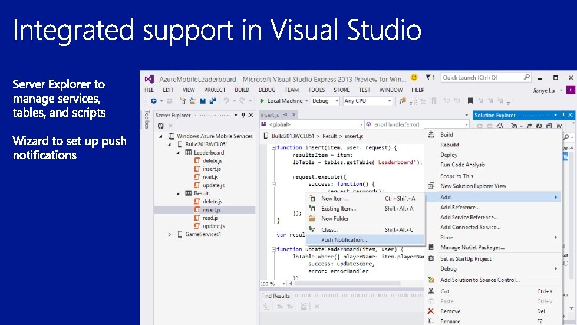Close the insert.js tab
This screenshot has width=577, height=325.
294,115
